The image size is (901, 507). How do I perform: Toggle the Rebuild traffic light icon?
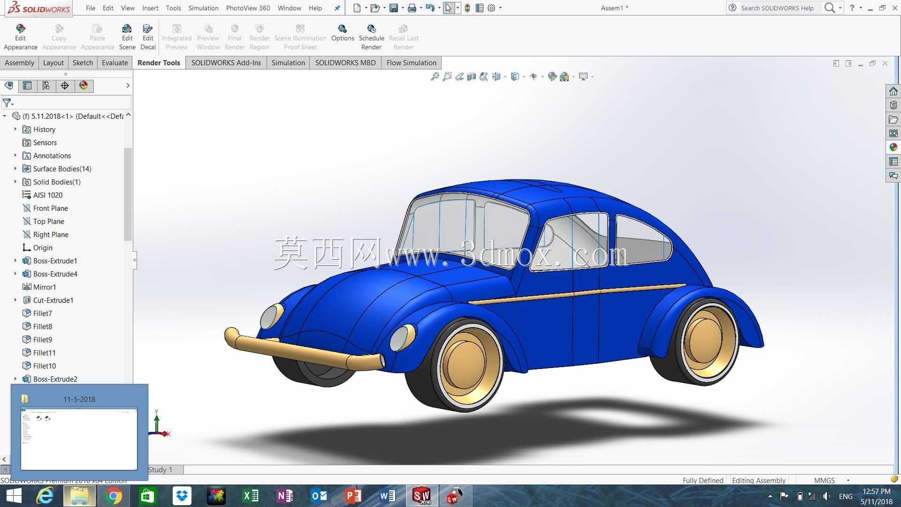pos(467,8)
